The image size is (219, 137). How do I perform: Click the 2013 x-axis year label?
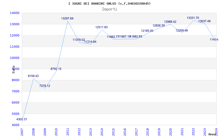pyautogui.click(x=91, y=132)
